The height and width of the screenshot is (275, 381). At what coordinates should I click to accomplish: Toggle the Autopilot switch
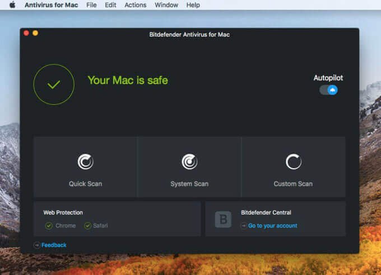click(x=328, y=90)
